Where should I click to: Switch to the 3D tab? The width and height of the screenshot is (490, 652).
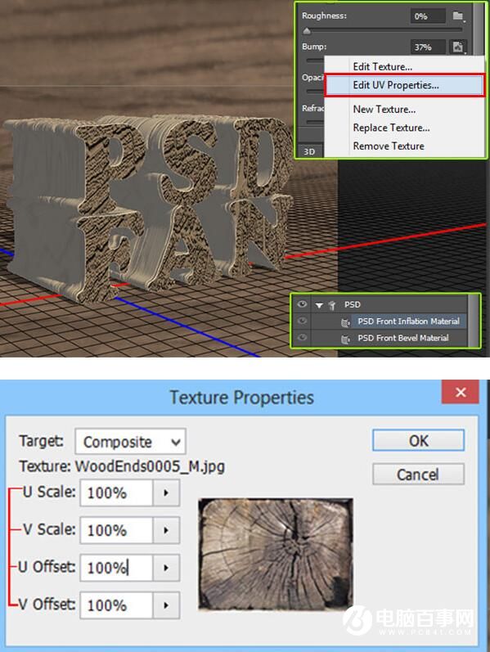[x=309, y=151]
